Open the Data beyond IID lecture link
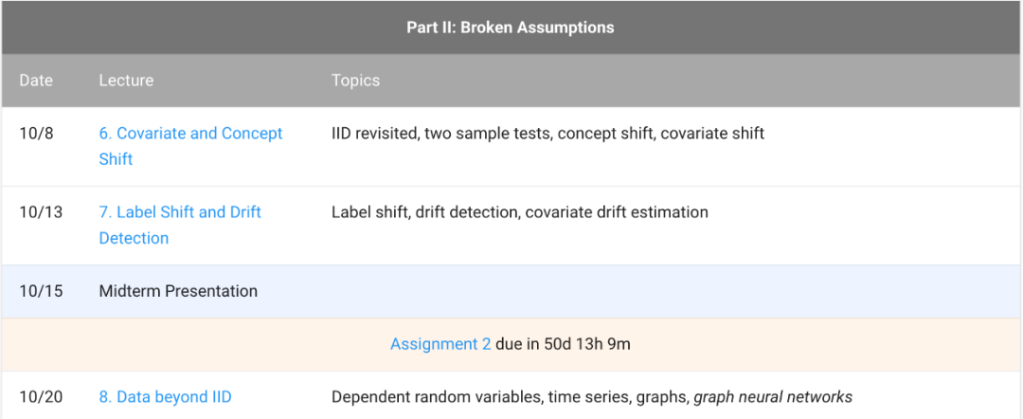1023x419 pixels. (x=165, y=397)
